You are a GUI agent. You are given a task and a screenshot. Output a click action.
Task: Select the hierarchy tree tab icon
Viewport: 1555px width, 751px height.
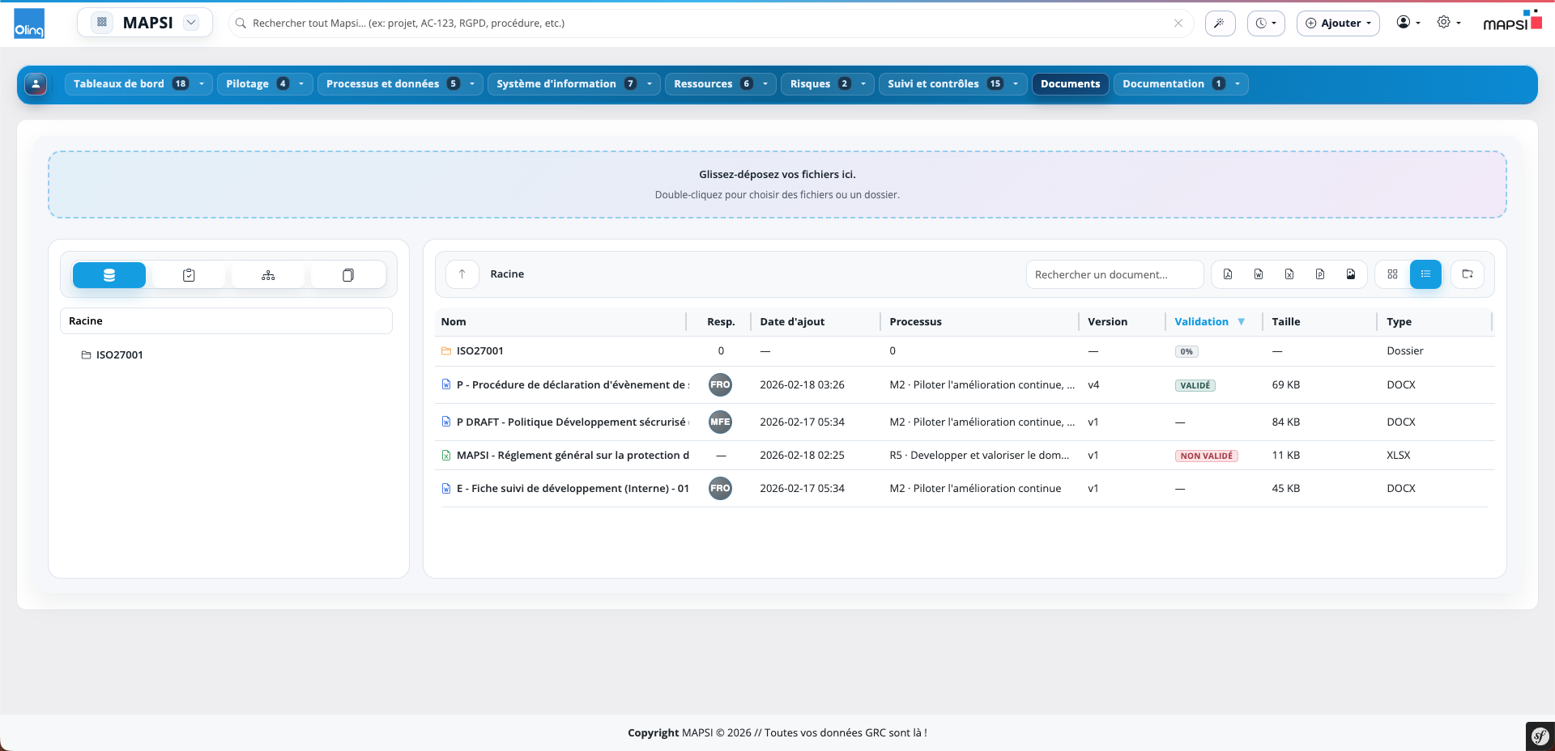(268, 275)
